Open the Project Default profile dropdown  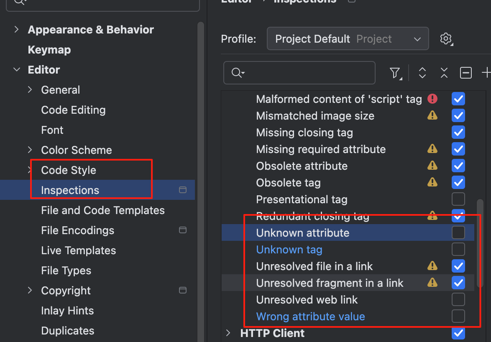click(x=348, y=39)
